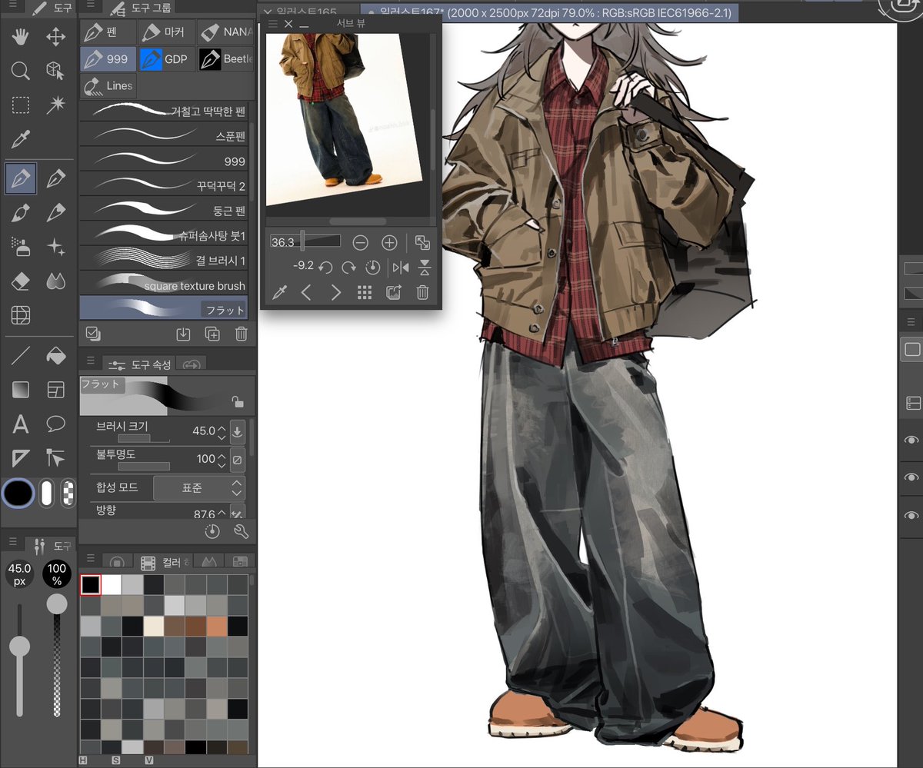Select the Airbrush spray tool
This screenshot has width=923, height=768.
(21, 246)
